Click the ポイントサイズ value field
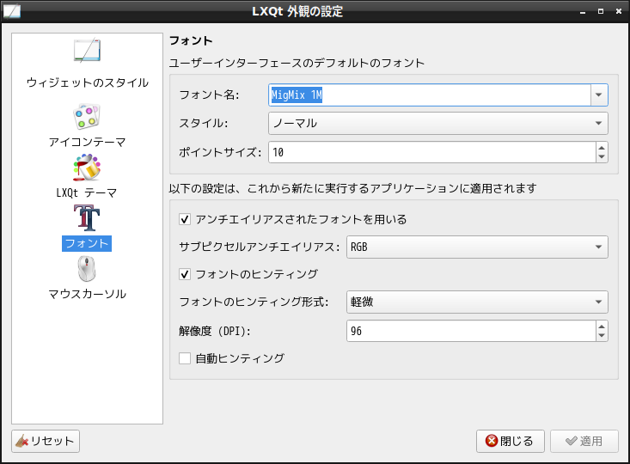Screen dimensions: 630x464 [432, 152]
